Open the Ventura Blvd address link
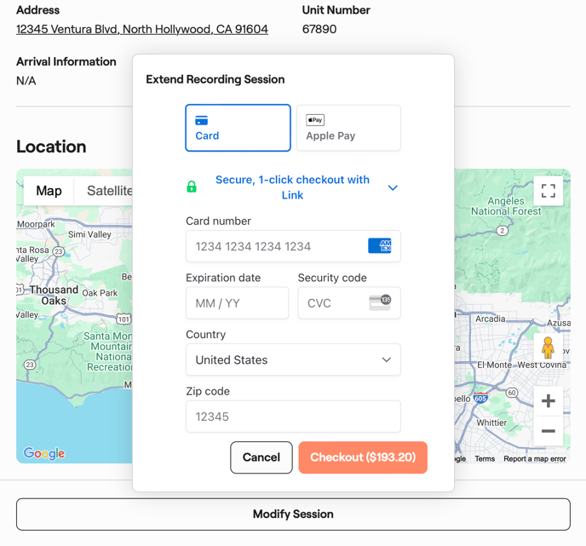Viewport: 586px width, 546px height. [142, 29]
